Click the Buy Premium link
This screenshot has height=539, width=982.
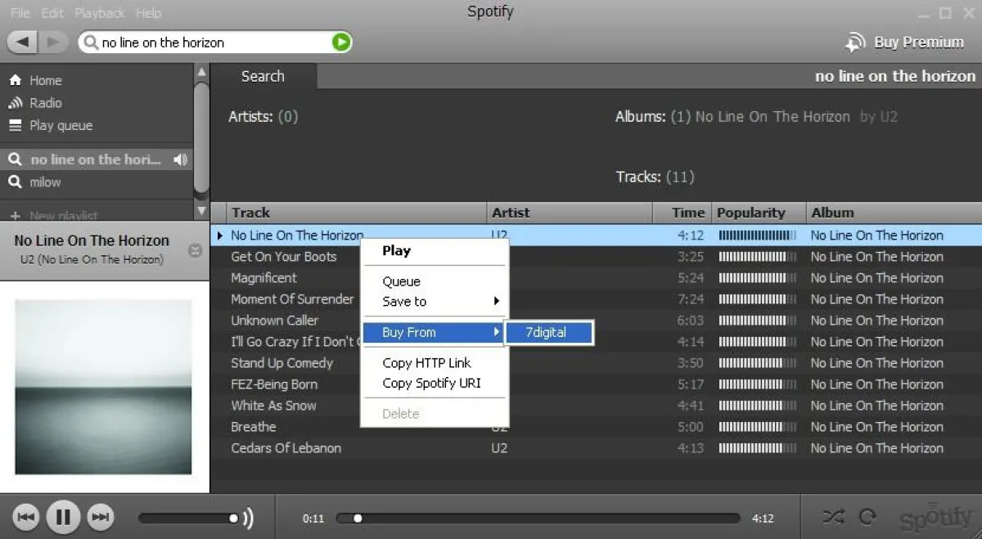[x=919, y=43]
